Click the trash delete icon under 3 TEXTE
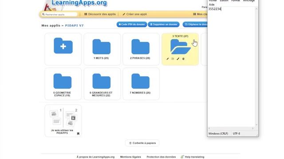 pyautogui.click(x=183, y=59)
